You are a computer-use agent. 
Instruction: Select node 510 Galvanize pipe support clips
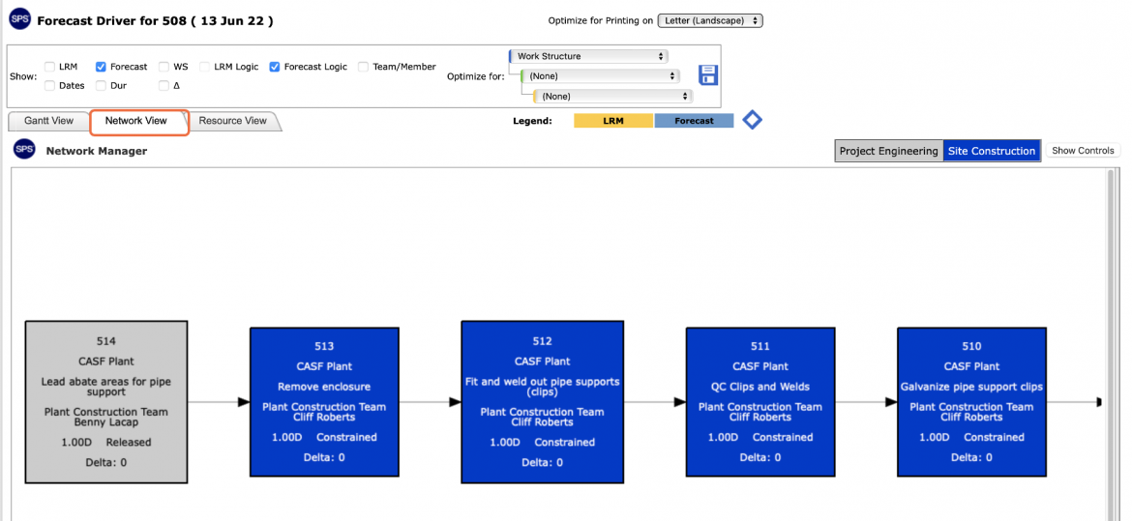[x=971, y=402]
